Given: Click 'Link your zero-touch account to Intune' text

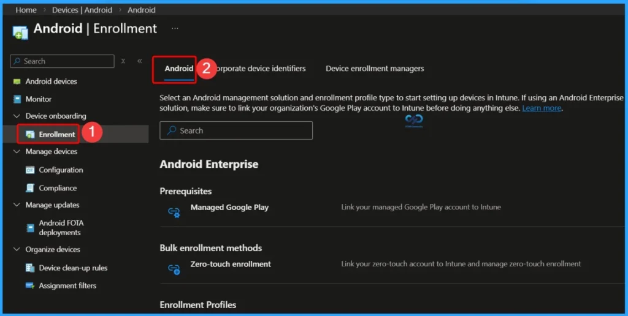Looking at the screenshot, I should 461,264.
